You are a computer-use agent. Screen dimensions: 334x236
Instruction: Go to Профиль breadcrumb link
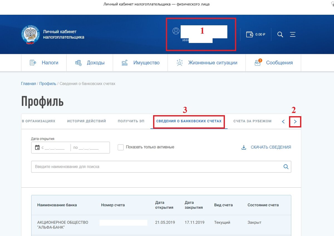point(48,84)
